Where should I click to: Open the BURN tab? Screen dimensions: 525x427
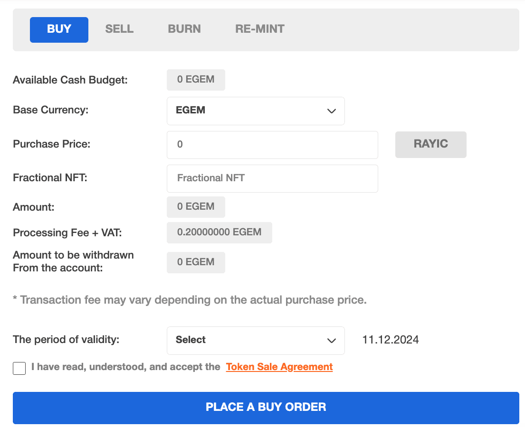click(x=184, y=29)
